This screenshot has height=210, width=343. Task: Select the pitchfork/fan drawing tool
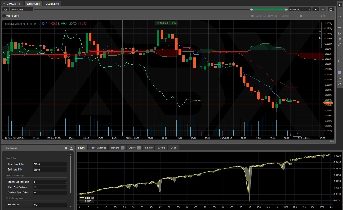(340, 39)
